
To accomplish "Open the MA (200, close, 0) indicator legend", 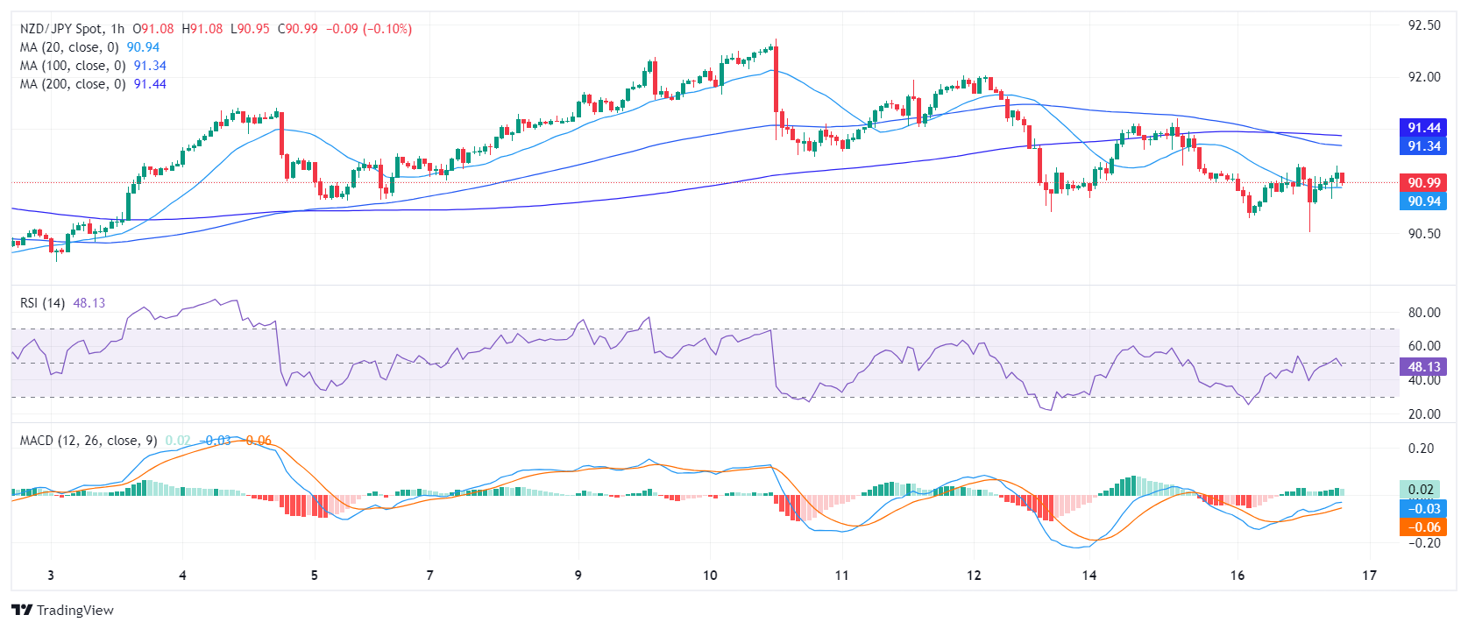I will [73, 84].
